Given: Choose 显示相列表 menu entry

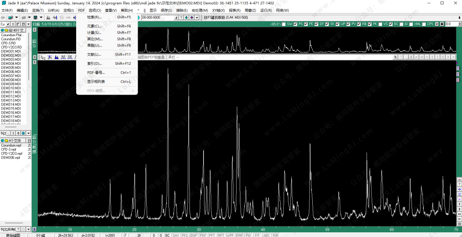Looking at the screenshot, I should [x=96, y=81].
